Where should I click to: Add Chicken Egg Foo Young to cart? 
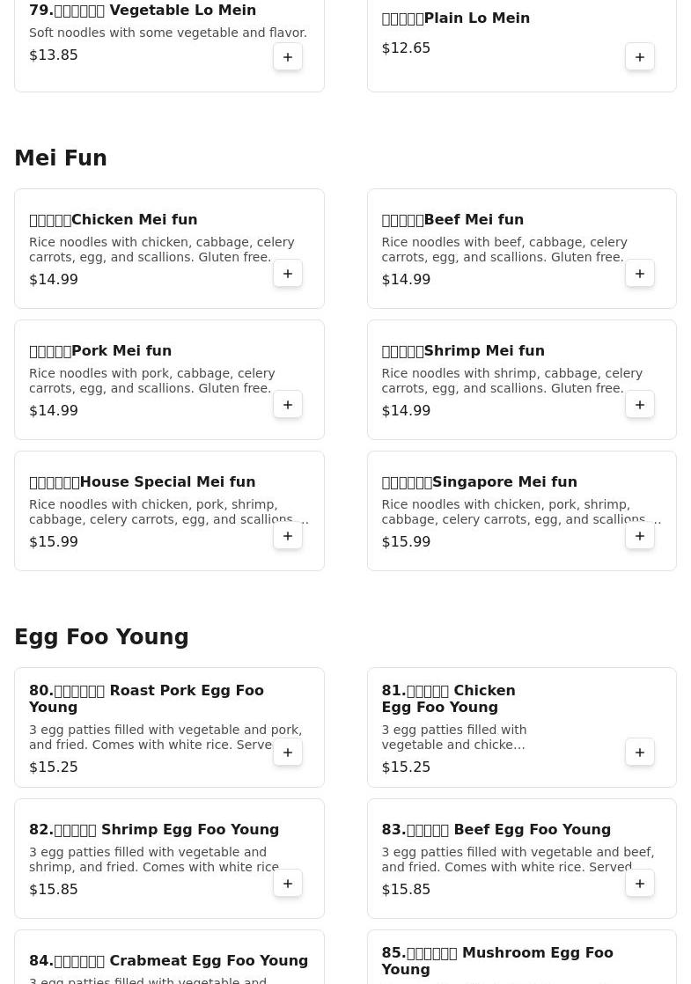pos(640,753)
